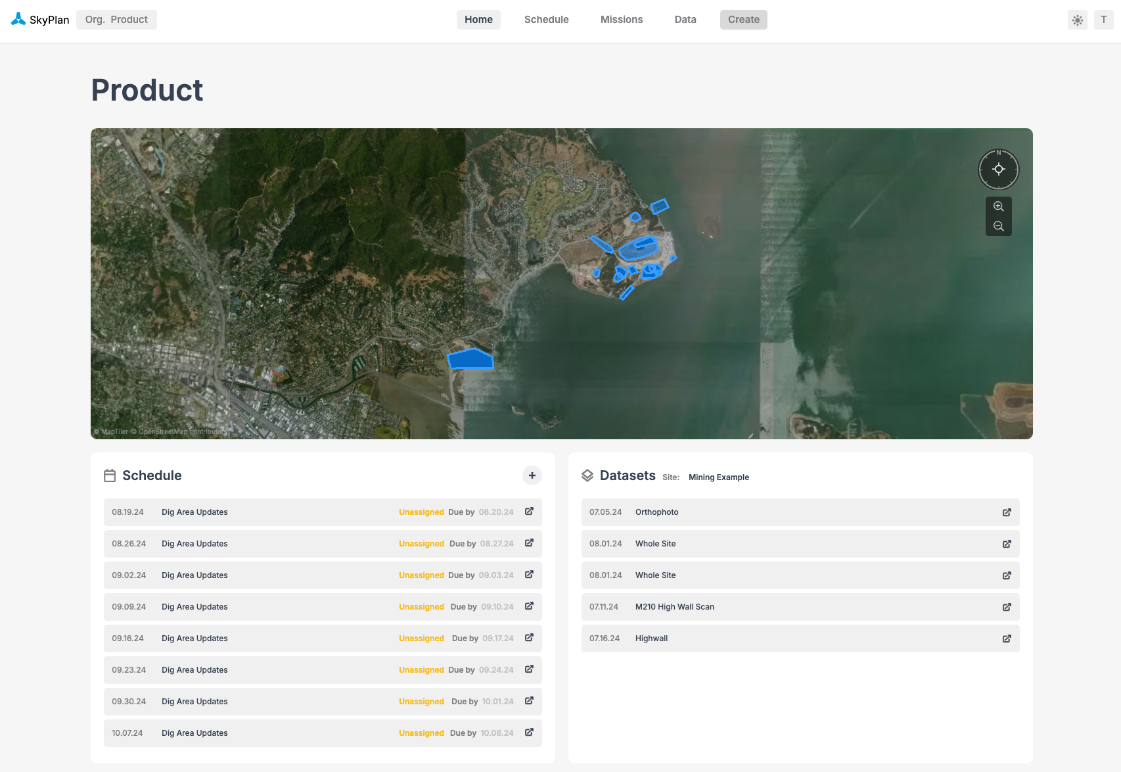Click the M210 High Wall Scan name

click(675, 607)
